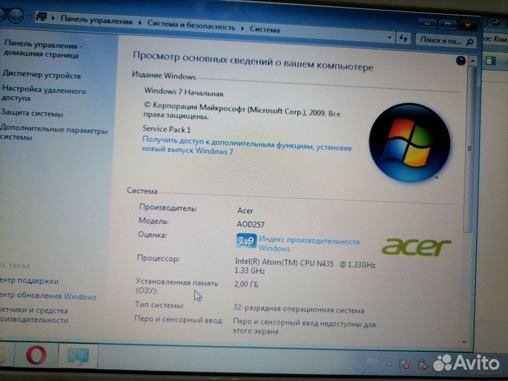Open Opera browser from the taskbar

tap(36, 355)
